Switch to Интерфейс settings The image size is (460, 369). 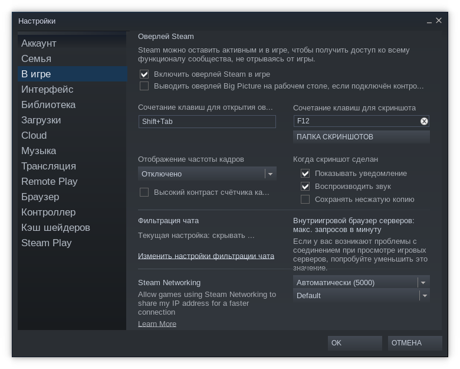pos(72,89)
